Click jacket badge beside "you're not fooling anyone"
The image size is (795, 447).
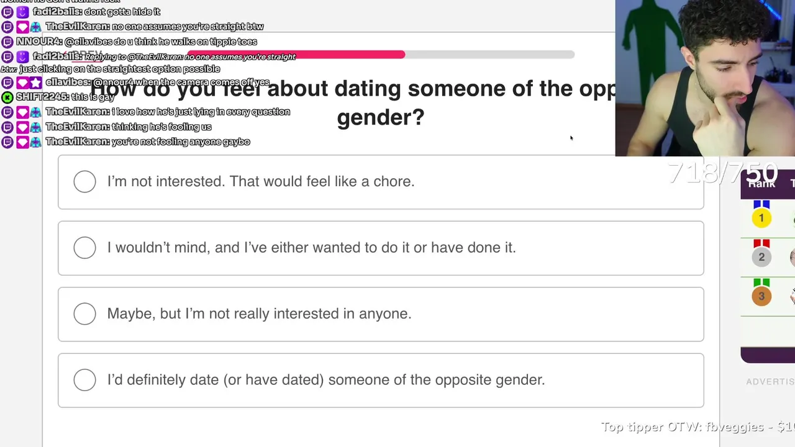pyautogui.click(x=35, y=142)
